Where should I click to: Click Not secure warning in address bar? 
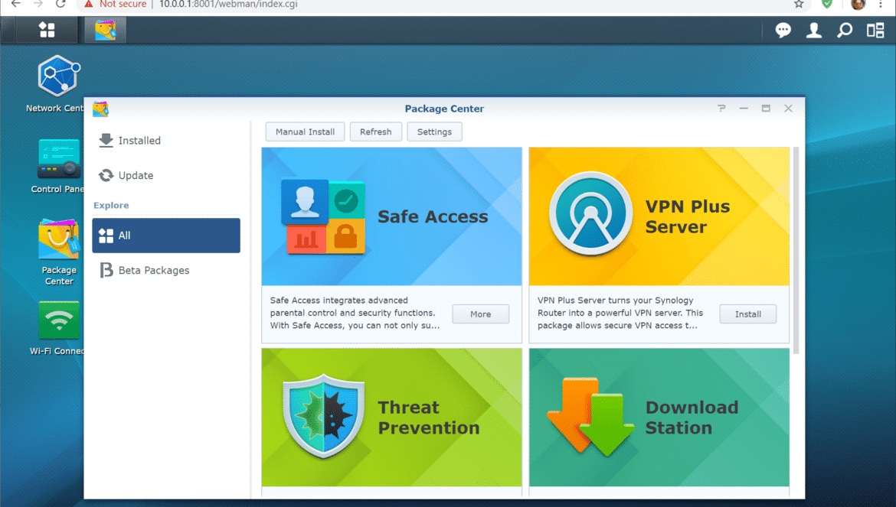pyautogui.click(x=116, y=5)
